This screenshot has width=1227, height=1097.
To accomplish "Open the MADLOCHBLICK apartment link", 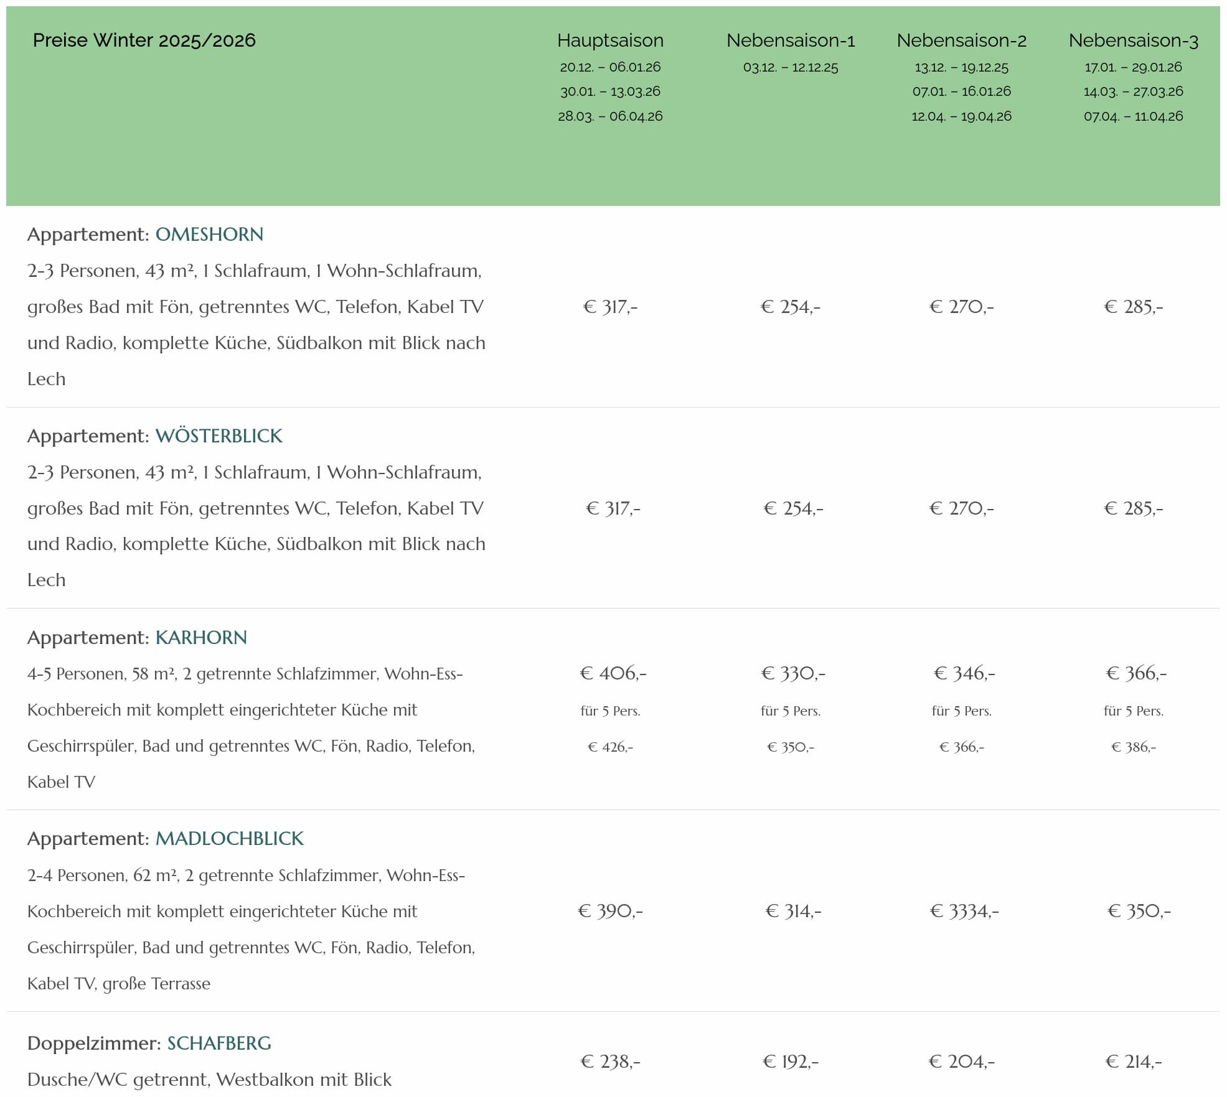I will coord(230,839).
